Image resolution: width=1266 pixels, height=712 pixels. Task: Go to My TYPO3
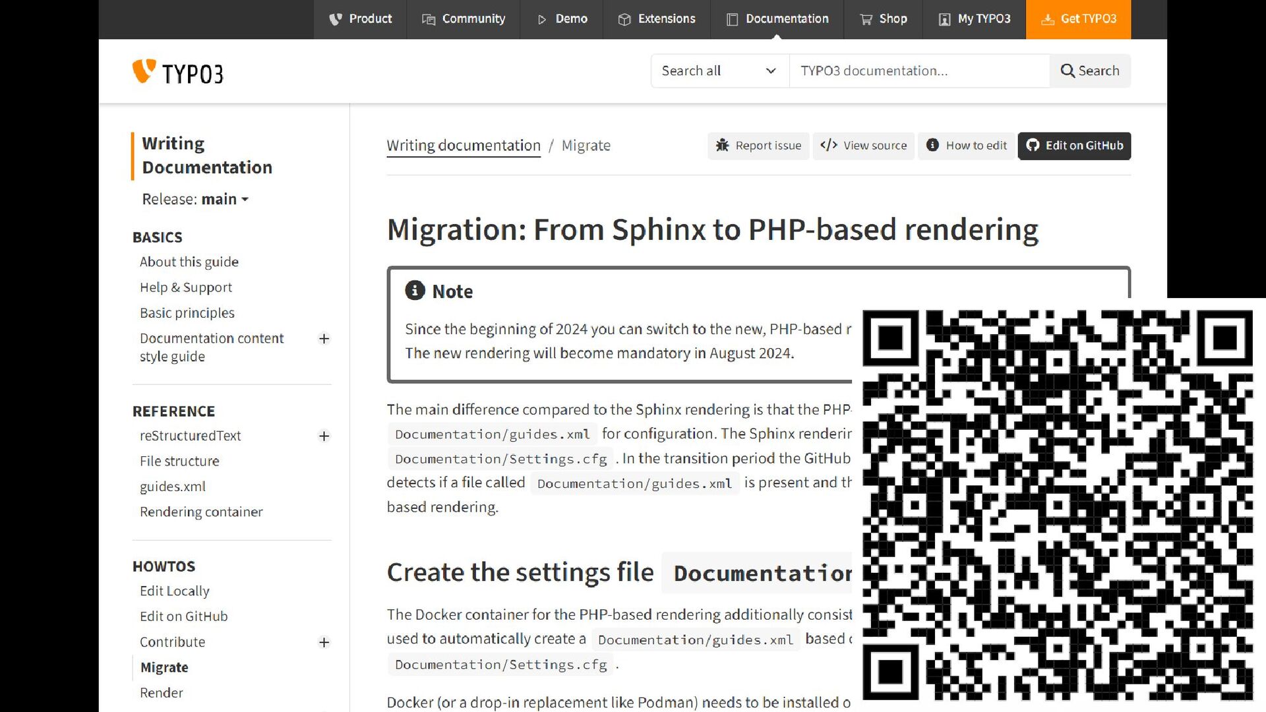975,19
